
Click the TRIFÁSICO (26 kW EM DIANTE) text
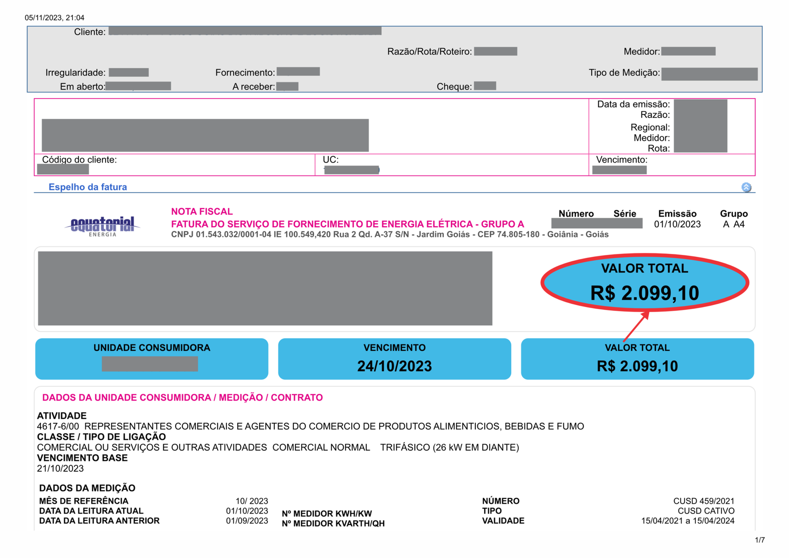click(x=449, y=448)
